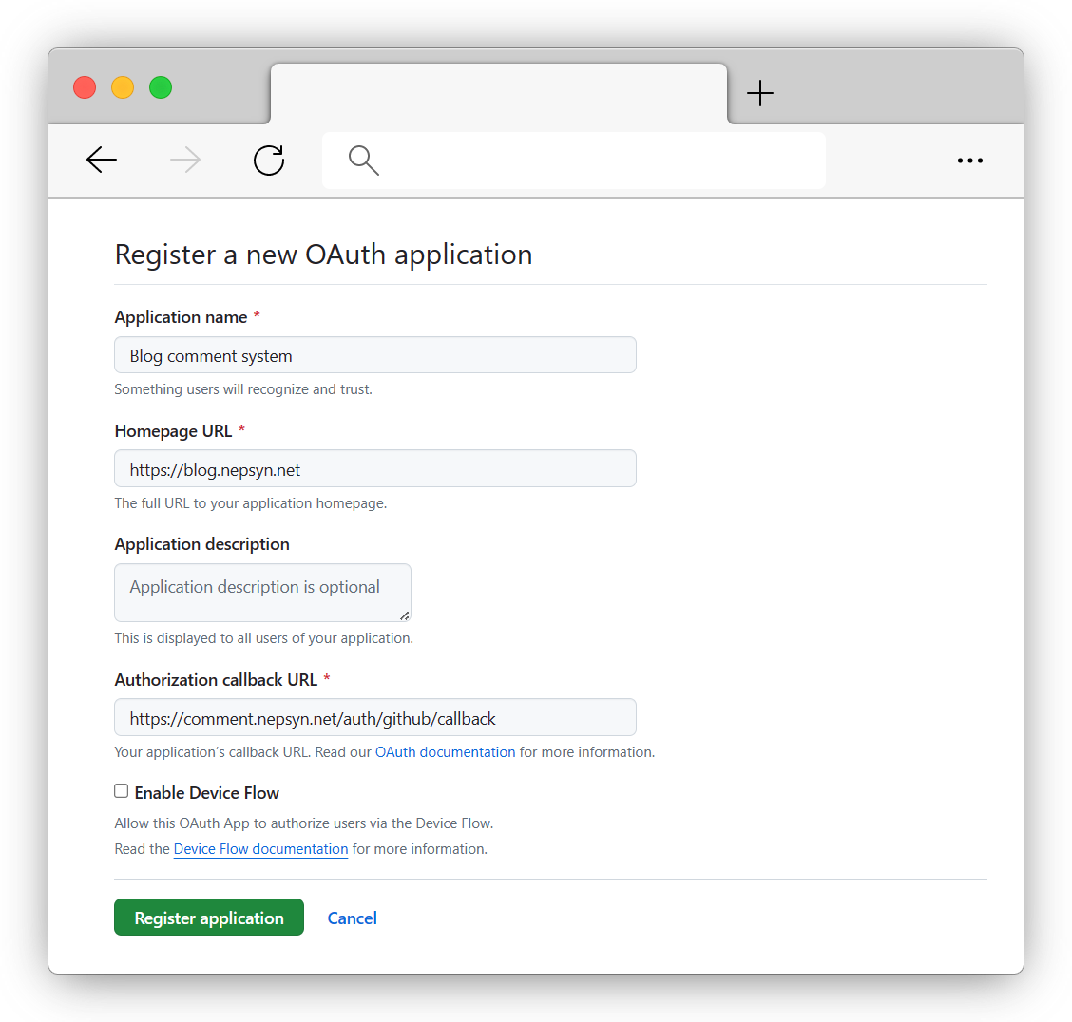The image size is (1072, 1022).
Task: Enable the Device Flow checkbox
Action: pyautogui.click(x=122, y=791)
